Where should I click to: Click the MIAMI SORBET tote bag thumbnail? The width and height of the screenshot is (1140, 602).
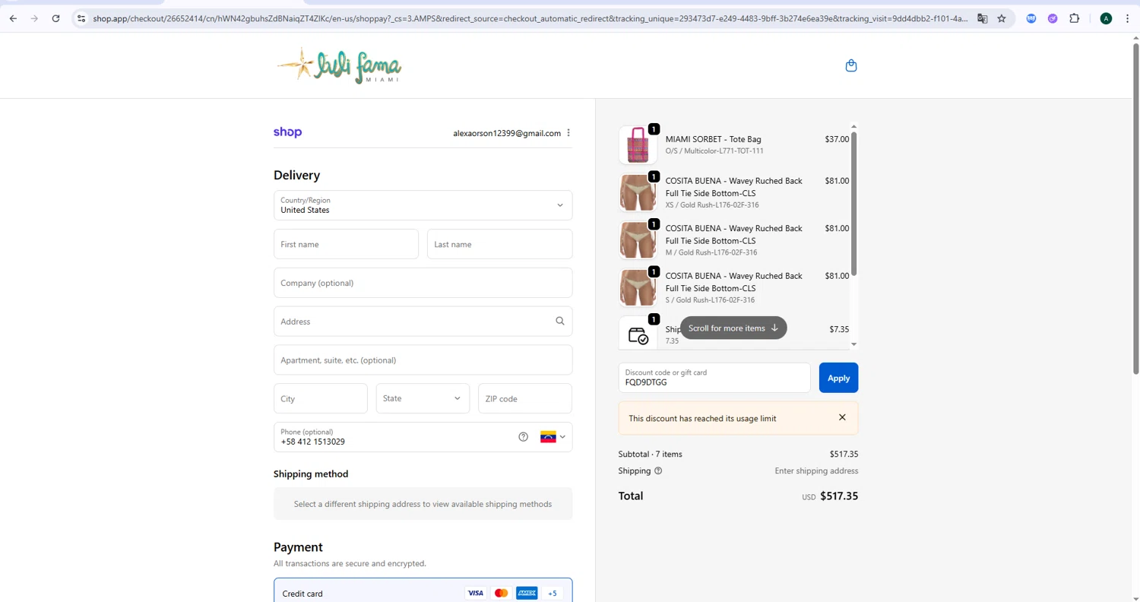click(x=638, y=144)
